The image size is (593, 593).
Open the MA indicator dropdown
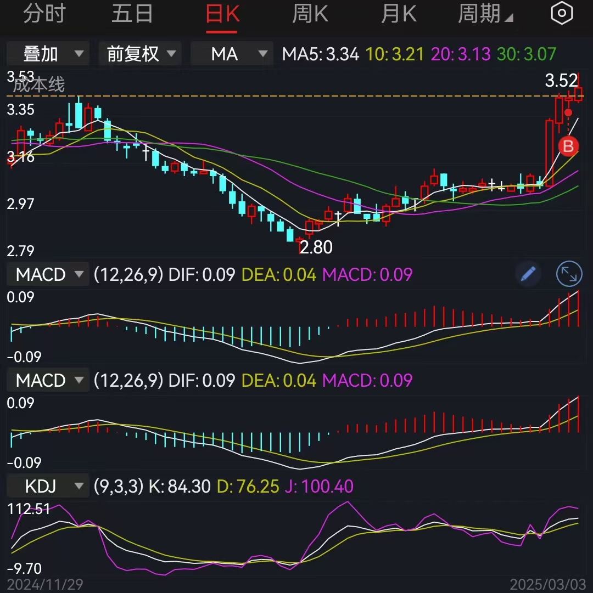(x=231, y=53)
